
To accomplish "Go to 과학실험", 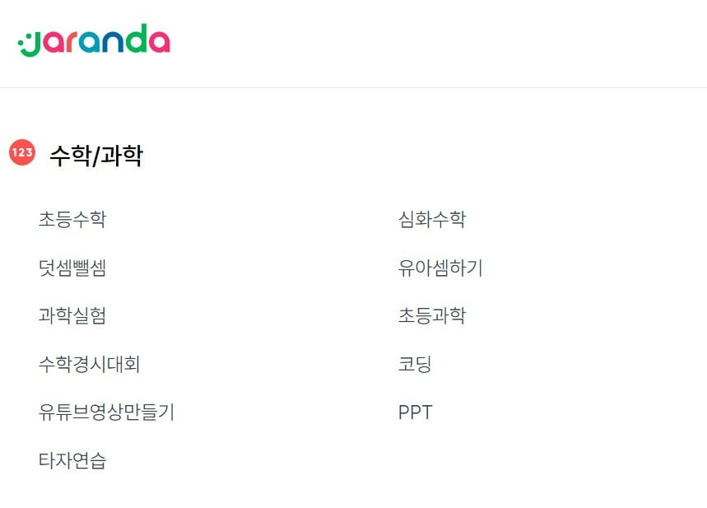I will (x=72, y=315).
